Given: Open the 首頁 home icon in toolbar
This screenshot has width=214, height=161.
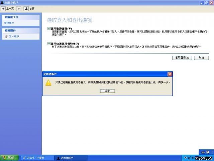Looking at the screenshot, I should pyautogui.click(x=26, y=9).
